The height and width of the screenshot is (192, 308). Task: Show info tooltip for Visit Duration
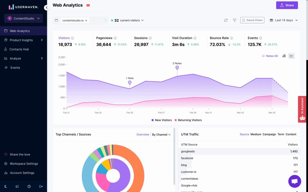(x=195, y=38)
